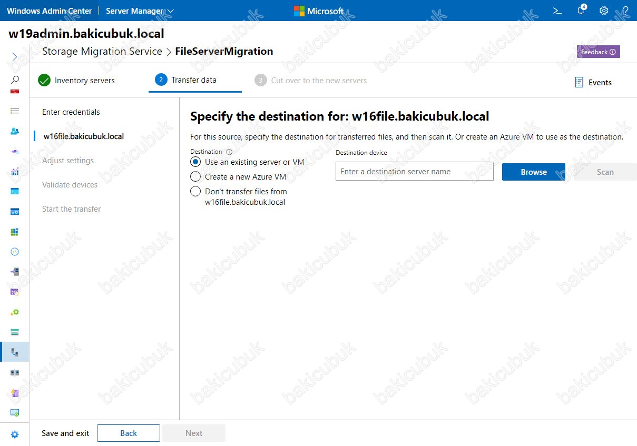
Task: Click the Scan button
Action: (x=605, y=172)
